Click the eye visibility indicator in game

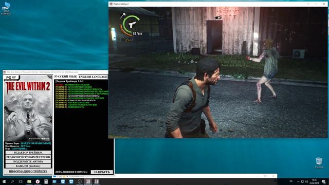pos(218,18)
